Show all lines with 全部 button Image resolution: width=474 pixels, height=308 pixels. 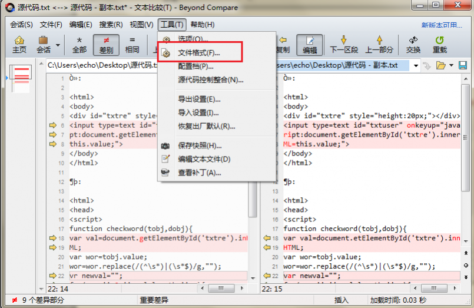(79, 44)
